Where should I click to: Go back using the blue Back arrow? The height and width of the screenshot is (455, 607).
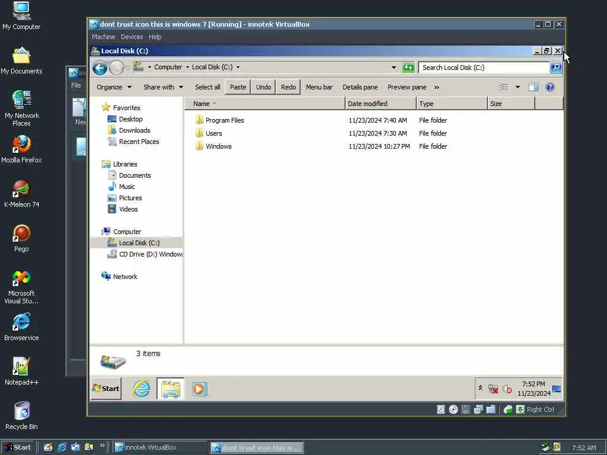pyautogui.click(x=100, y=68)
